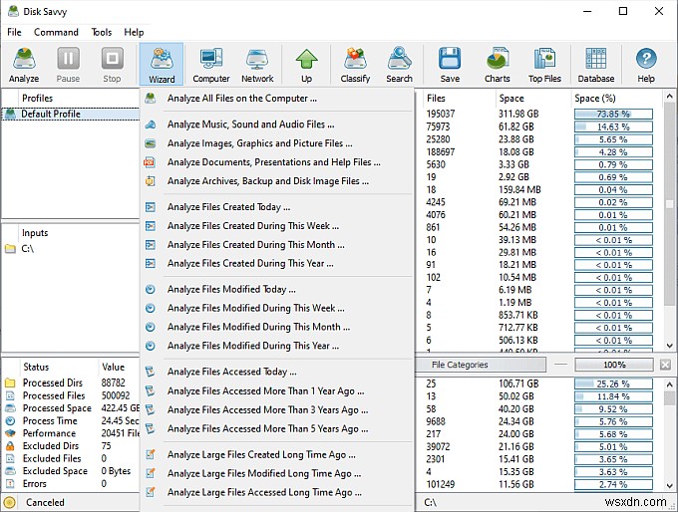The height and width of the screenshot is (512, 678).
Task: Click the Stop toolbar icon
Action: (x=112, y=65)
